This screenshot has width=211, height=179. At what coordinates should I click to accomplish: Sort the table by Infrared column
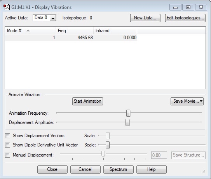pyautogui.click(x=115, y=31)
